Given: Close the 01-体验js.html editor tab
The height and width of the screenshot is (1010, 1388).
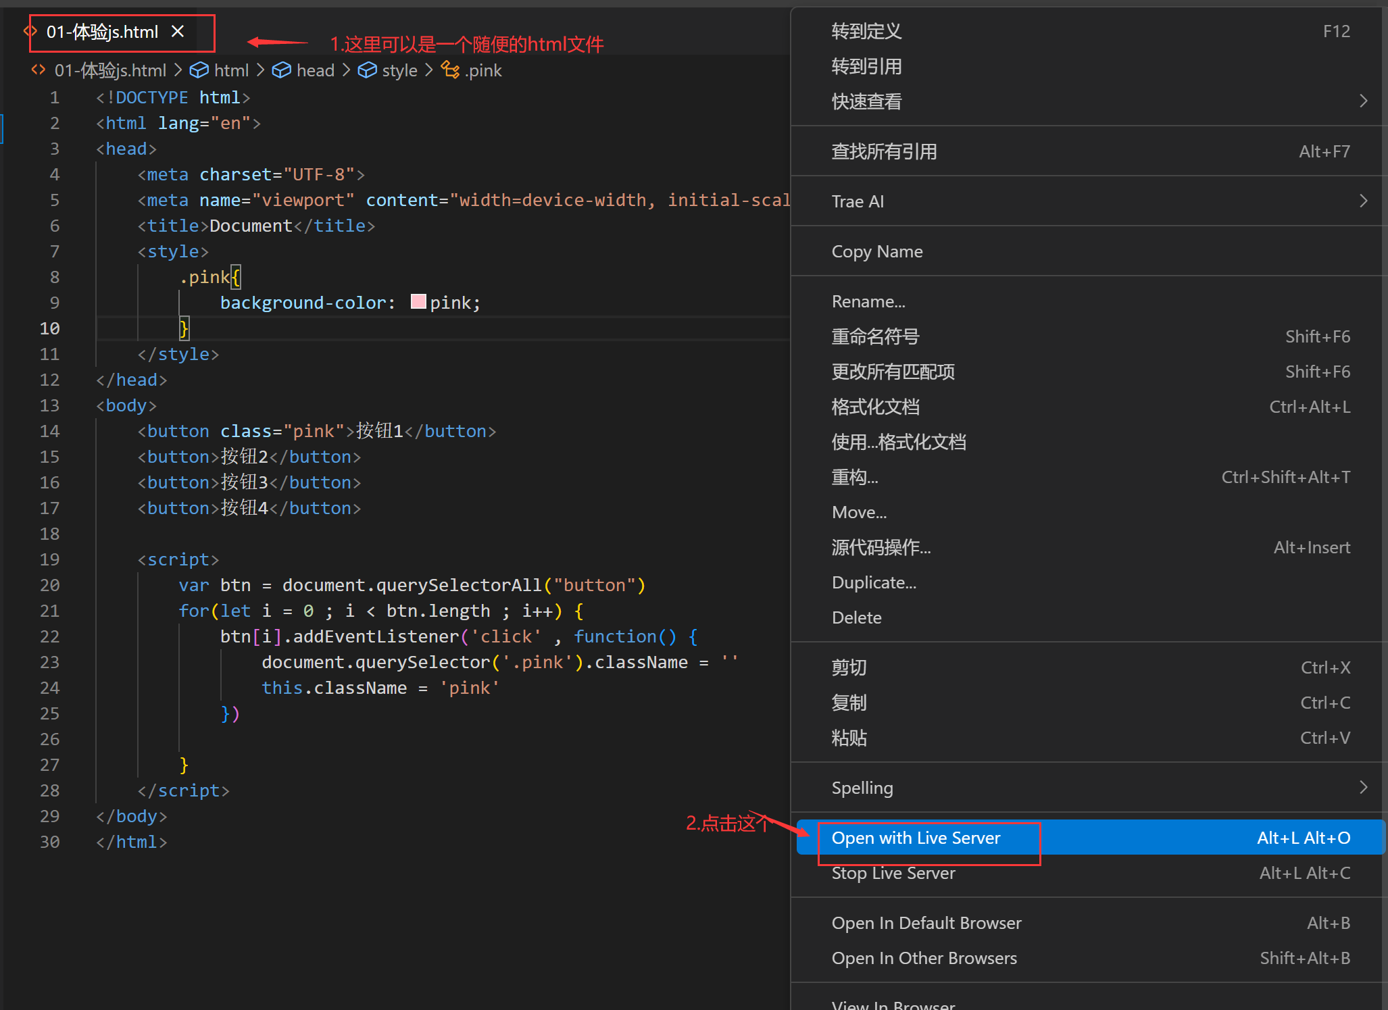Looking at the screenshot, I should (178, 32).
